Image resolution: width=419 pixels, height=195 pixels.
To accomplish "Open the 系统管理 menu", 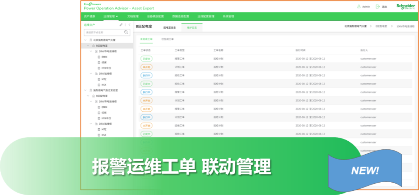I will 228,16.
